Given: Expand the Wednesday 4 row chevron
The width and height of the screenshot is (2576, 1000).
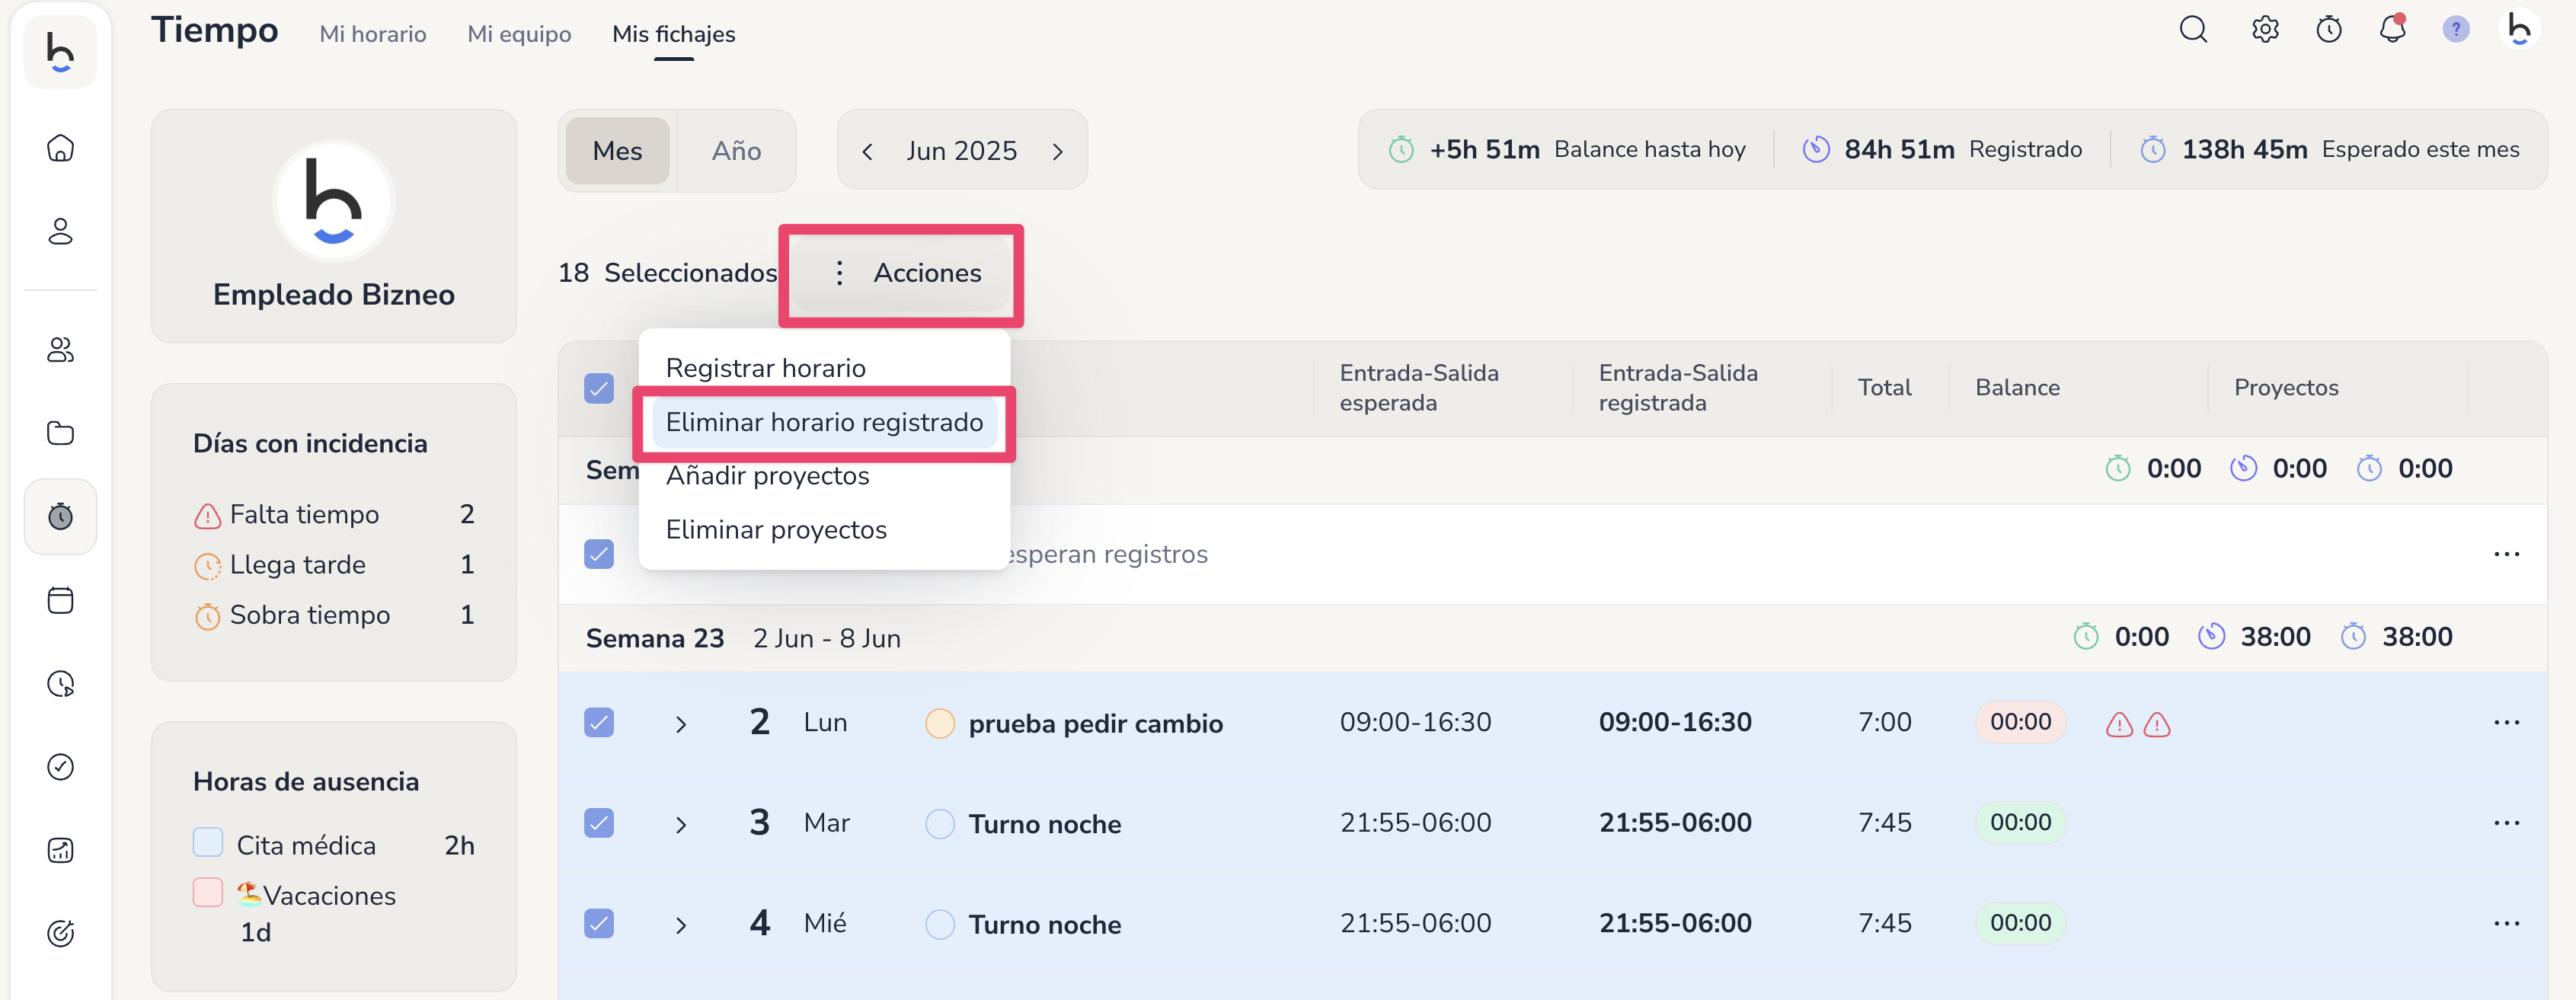Looking at the screenshot, I should 681,925.
